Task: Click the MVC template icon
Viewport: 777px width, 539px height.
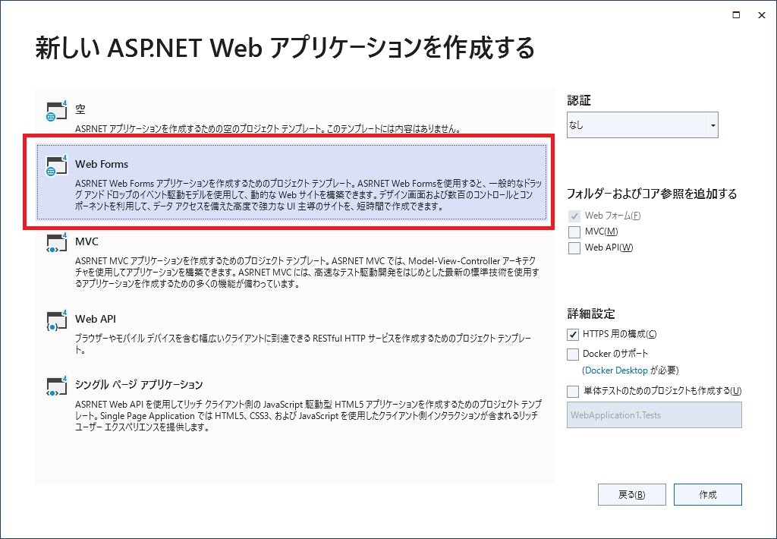Action: coord(56,243)
